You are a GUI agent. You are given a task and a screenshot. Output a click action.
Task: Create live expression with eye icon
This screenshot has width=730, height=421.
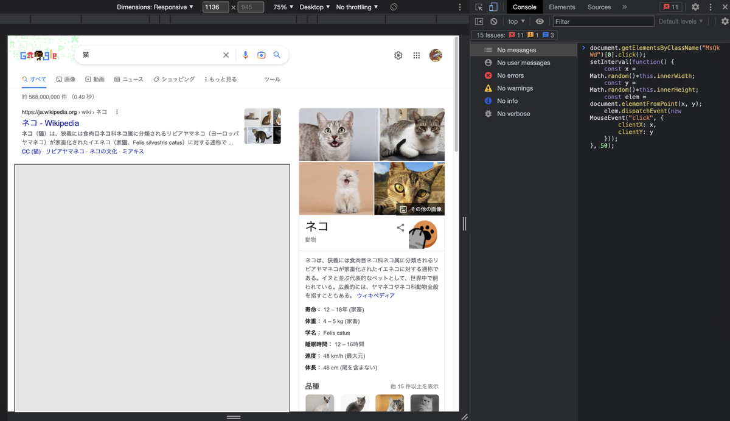click(x=540, y=21)
